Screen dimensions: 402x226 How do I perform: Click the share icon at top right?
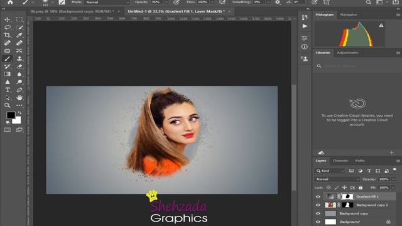pos(396,3)
